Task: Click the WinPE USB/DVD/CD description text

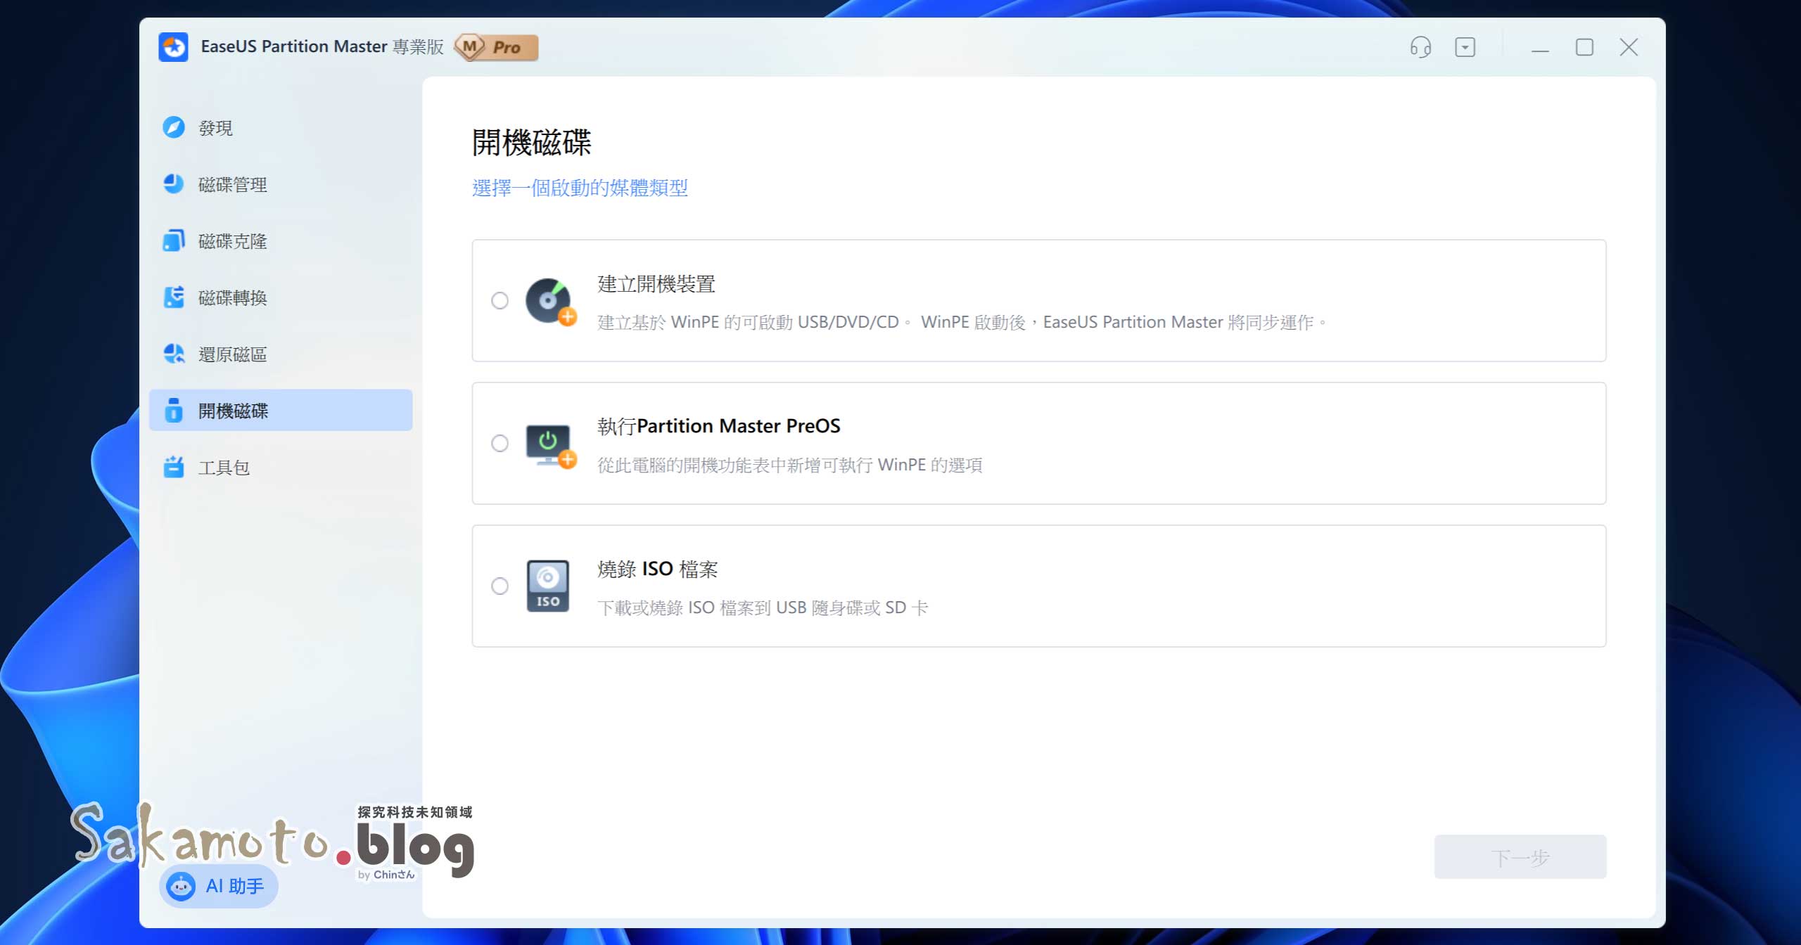Action: pyautogui.click(x=961, y=322)
